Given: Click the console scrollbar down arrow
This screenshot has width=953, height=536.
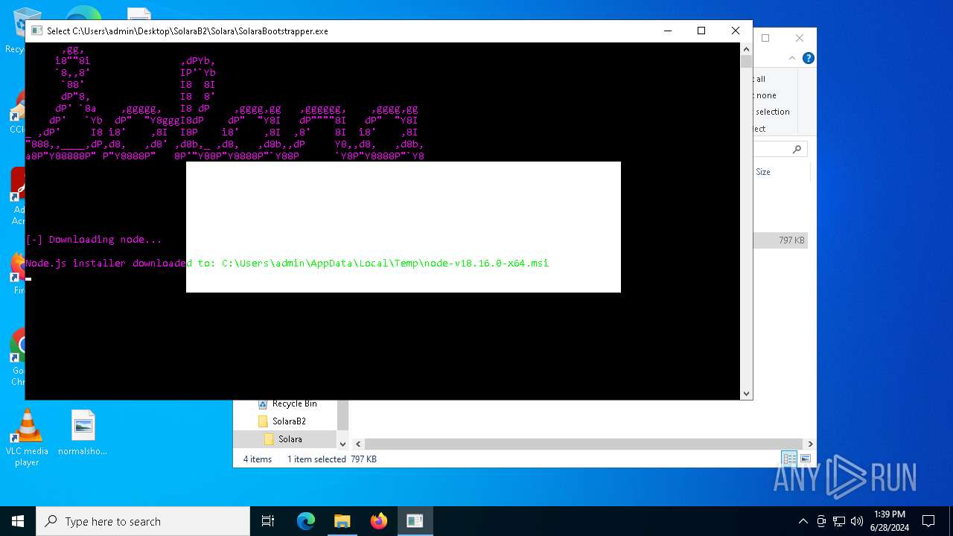Looking at the screenshot, I should pos(746,393).
